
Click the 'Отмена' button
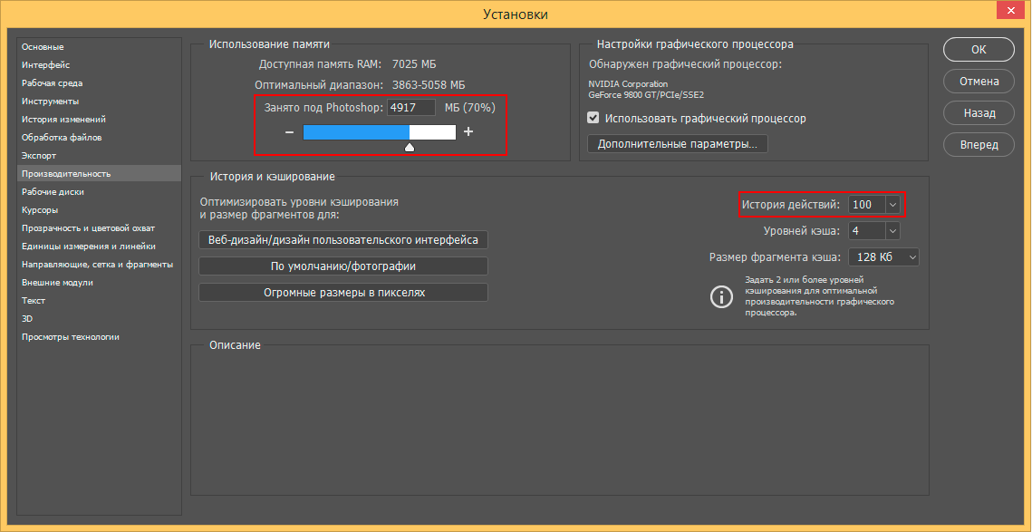coord(979,82)
